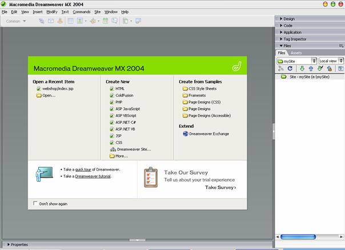Click the Insert Table icon in the Insert bar
The image size is (345, 250).
coord(70,21)
